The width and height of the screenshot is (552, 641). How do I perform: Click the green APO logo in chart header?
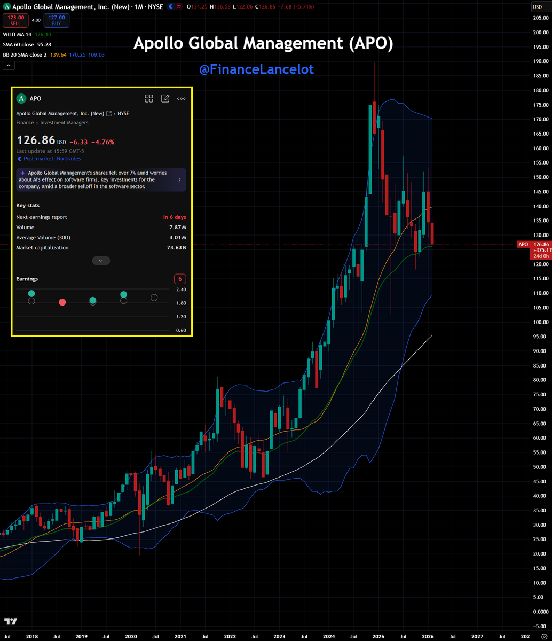[6, 6]
